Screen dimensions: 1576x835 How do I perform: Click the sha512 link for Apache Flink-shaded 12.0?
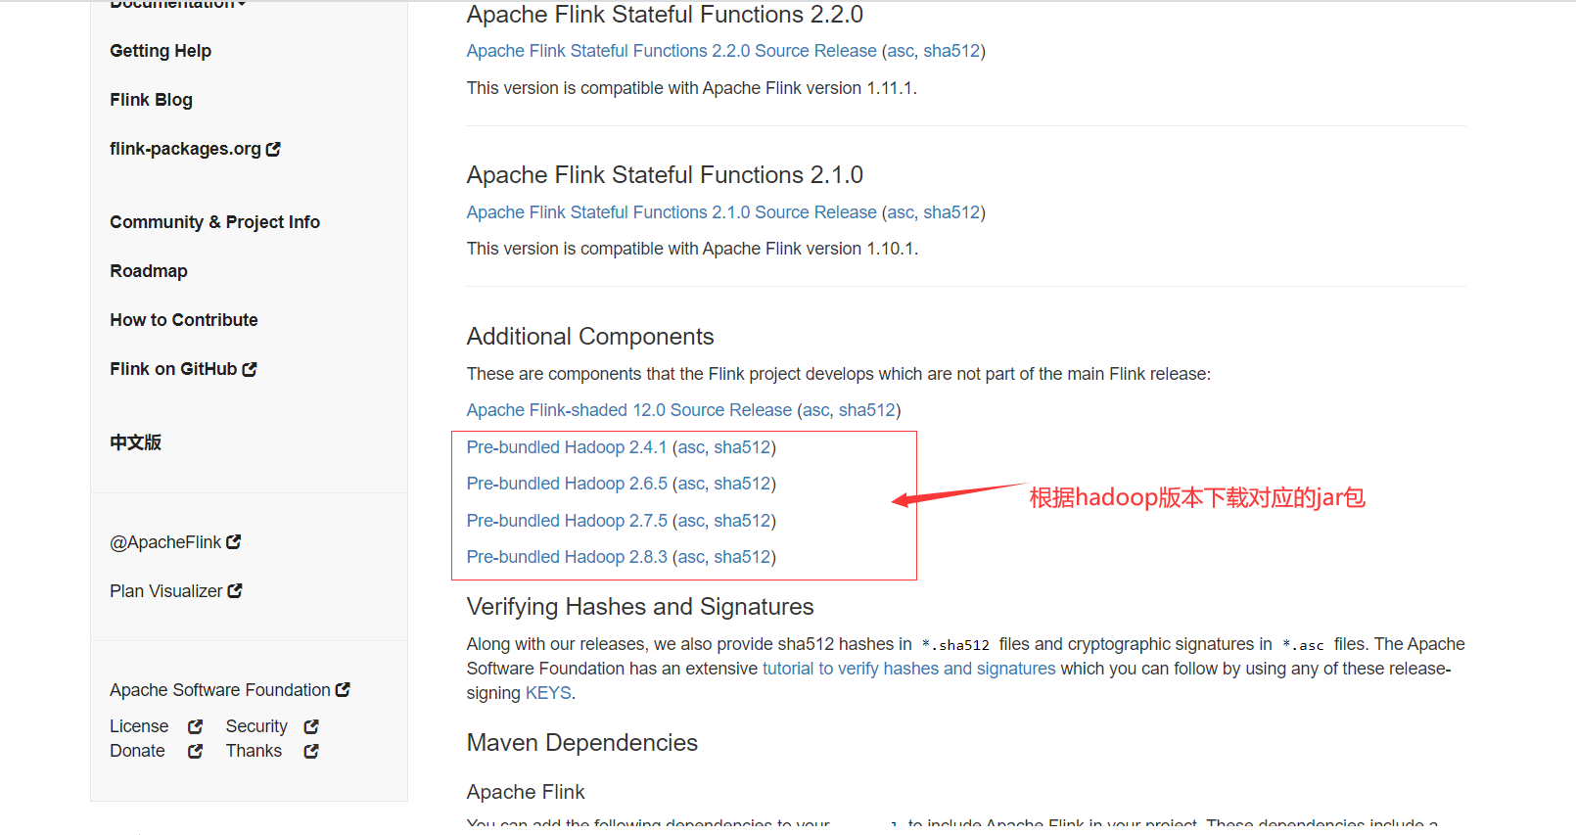pos(866,409)
